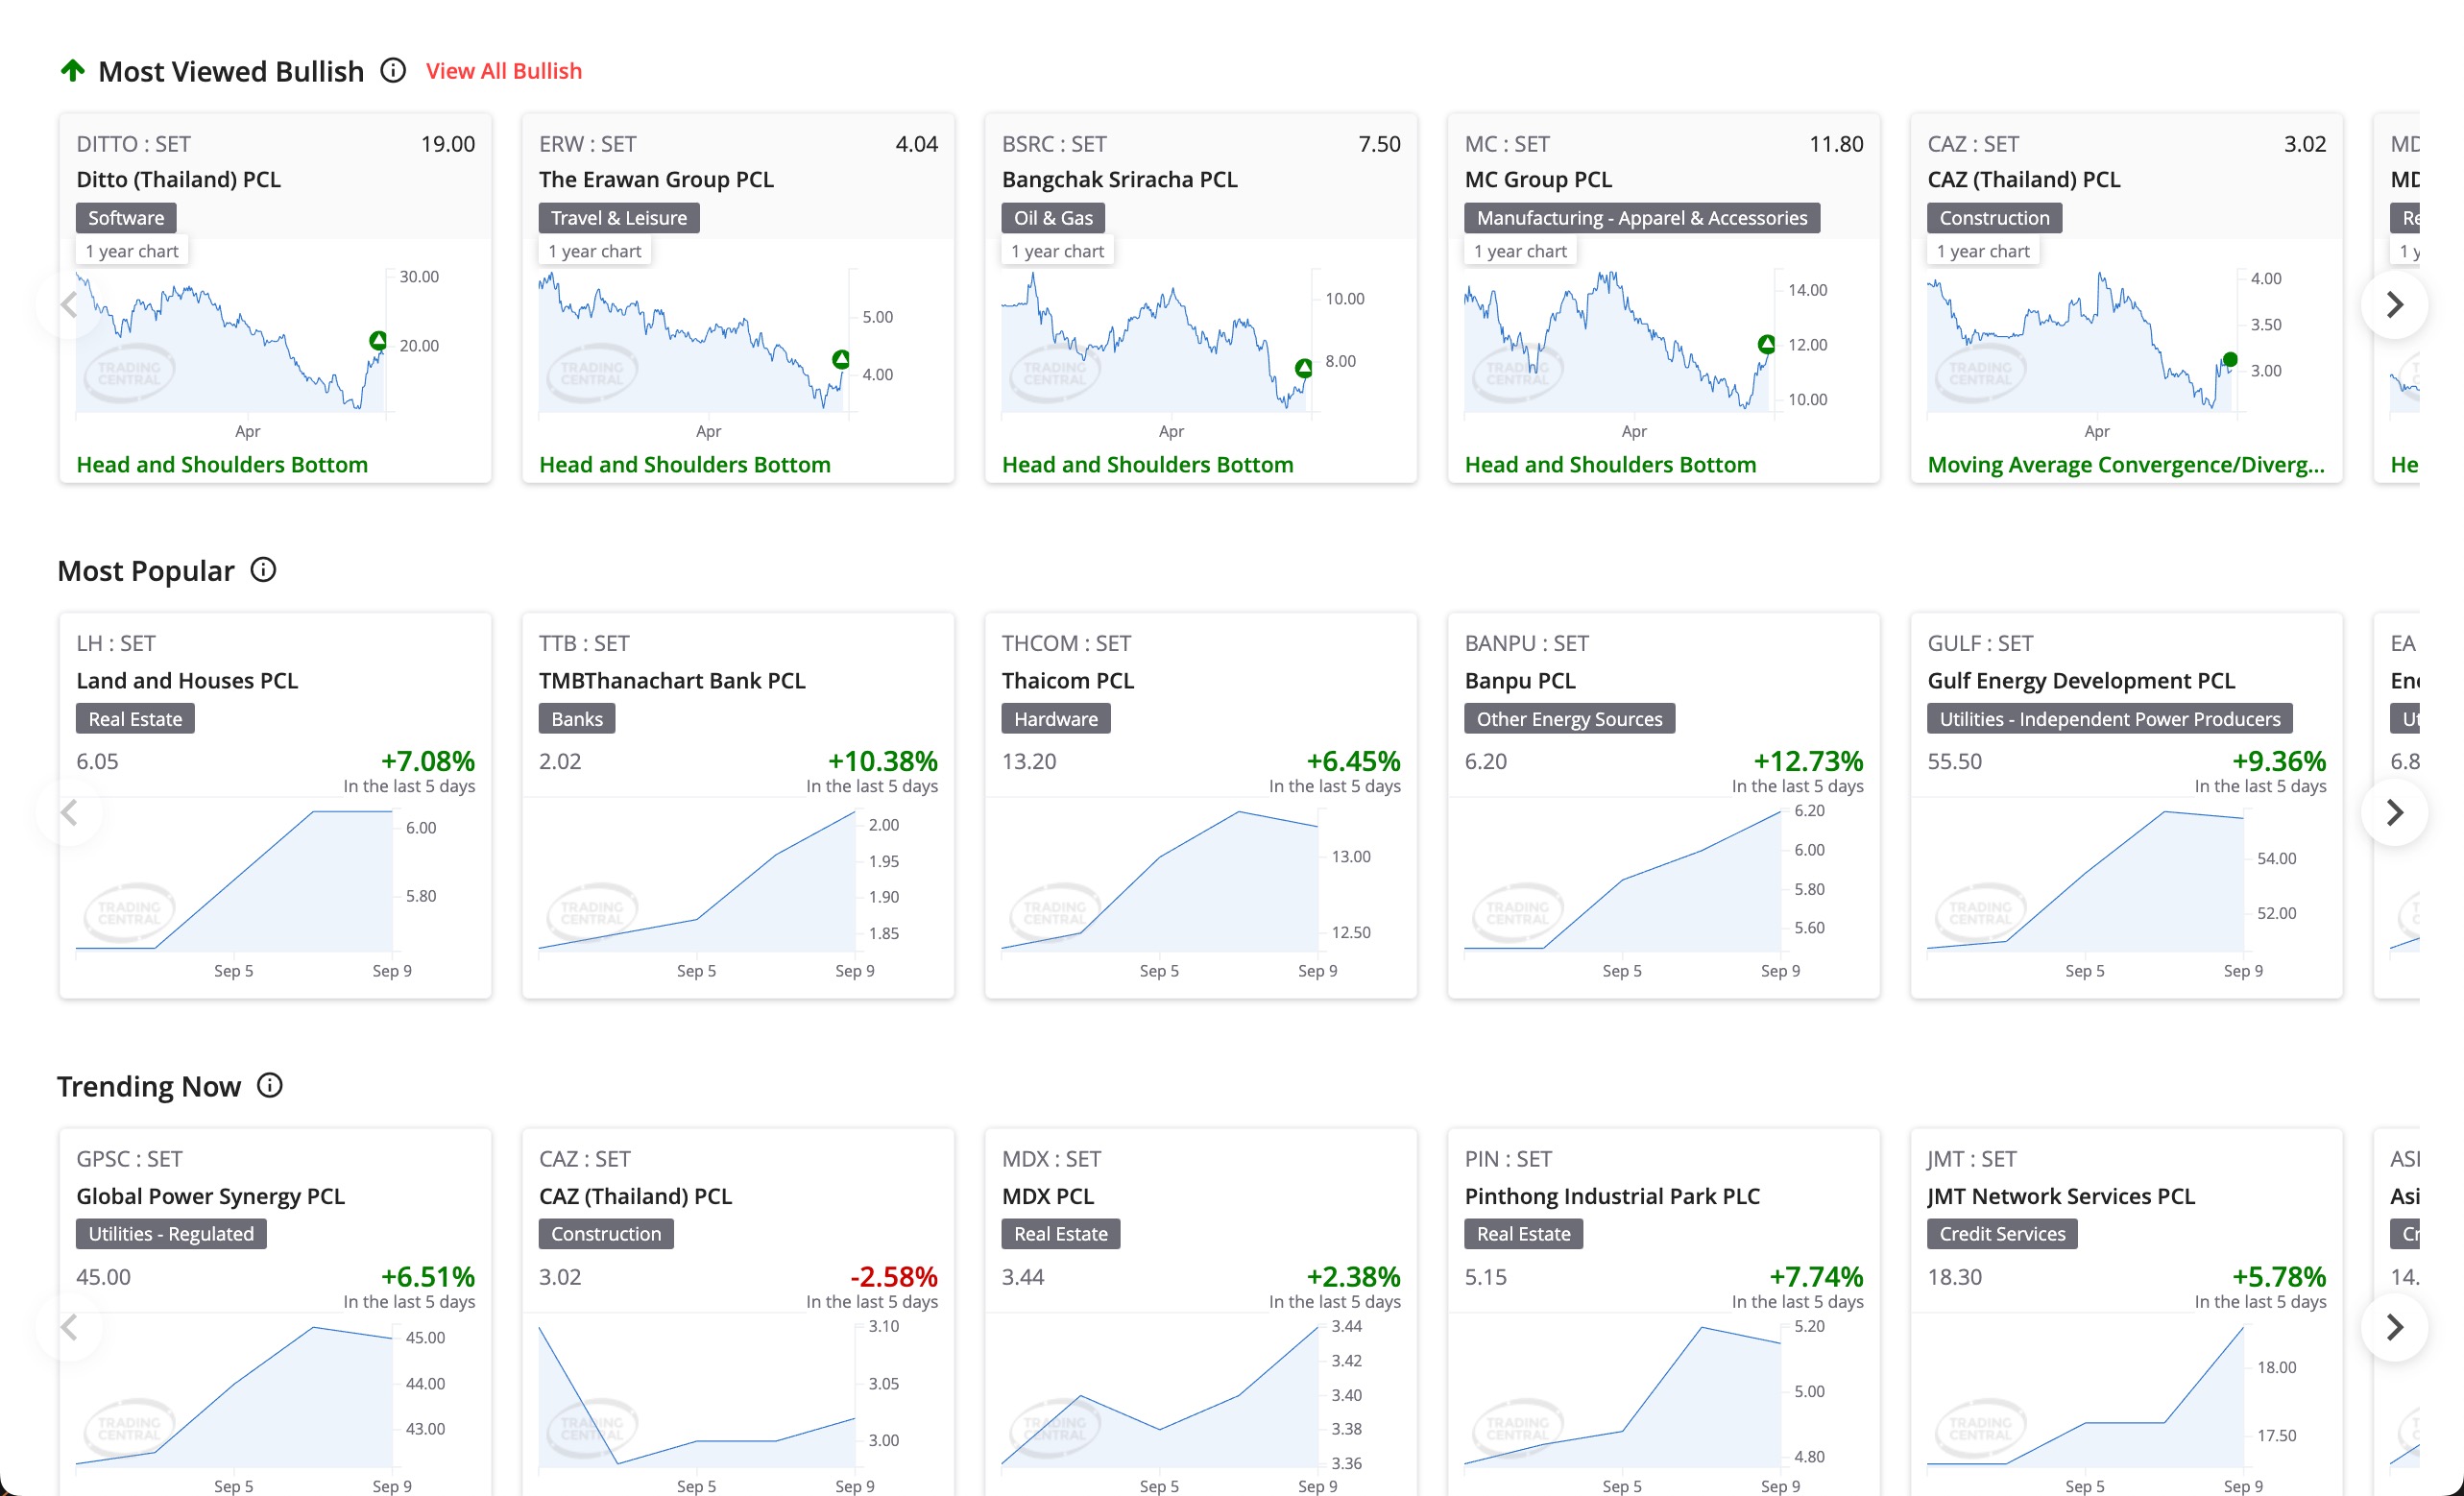Select the Construction tag on trending CAZ card
Viewport: 2464px width, 1496px height.
606,1234
